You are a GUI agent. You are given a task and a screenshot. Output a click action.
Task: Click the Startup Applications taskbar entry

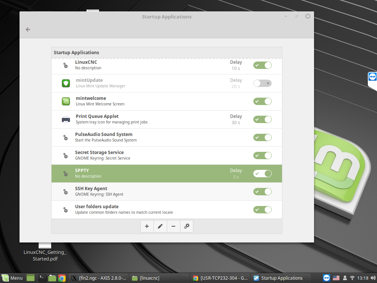[x=281, y=278]
